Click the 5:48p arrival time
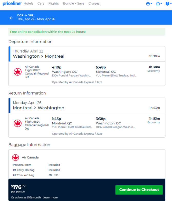Viewport: 172px width, 201px height. pos(101,67)
